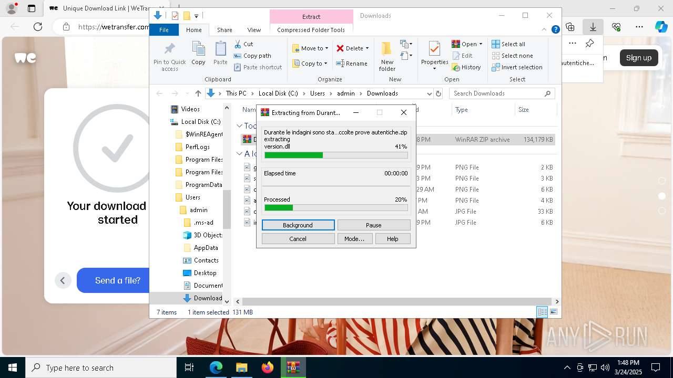Click Background button in extraction dialog

[298, 225]
